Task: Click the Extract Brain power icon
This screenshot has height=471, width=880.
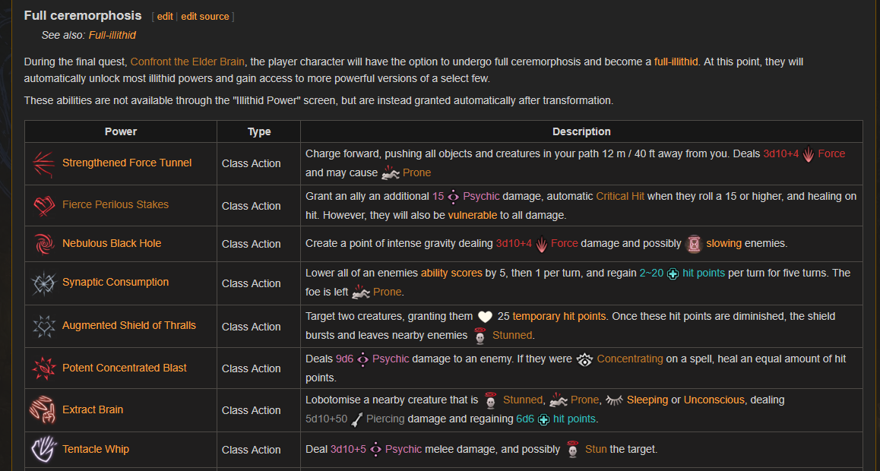Action: point(43,410)
